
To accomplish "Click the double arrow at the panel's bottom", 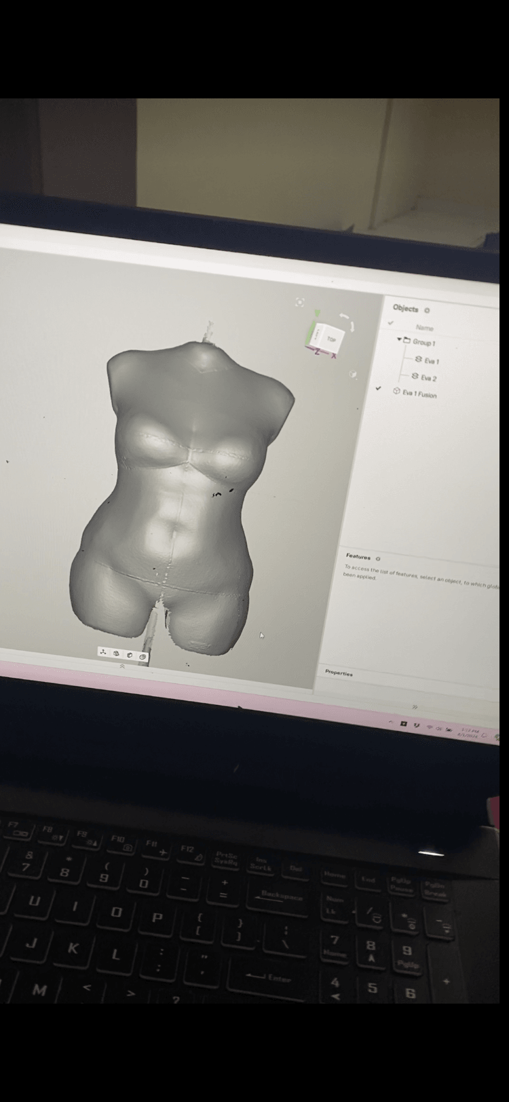I will pyautogui.click(x=415, y=707).
